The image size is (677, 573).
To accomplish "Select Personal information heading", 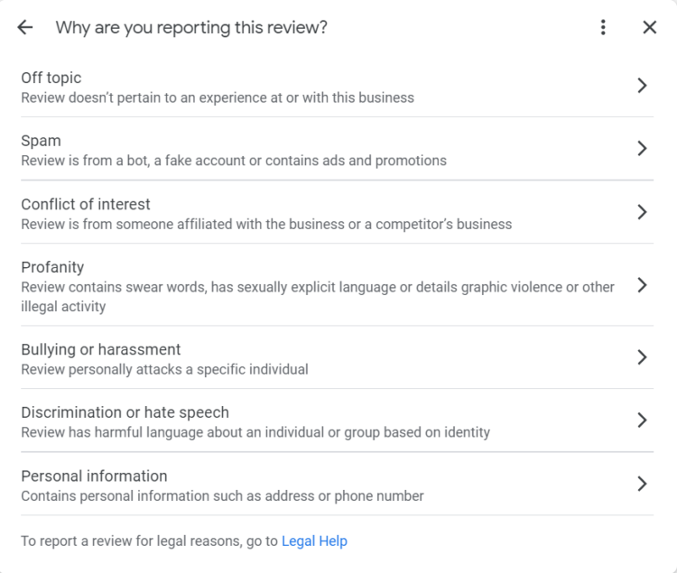I will tap(94, 476).
